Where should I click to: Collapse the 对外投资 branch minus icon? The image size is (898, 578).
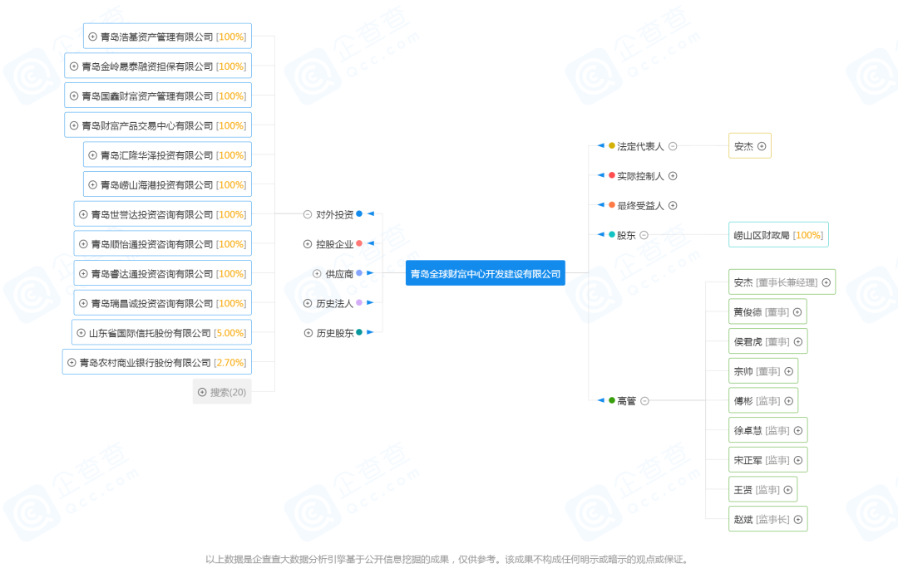308,214
